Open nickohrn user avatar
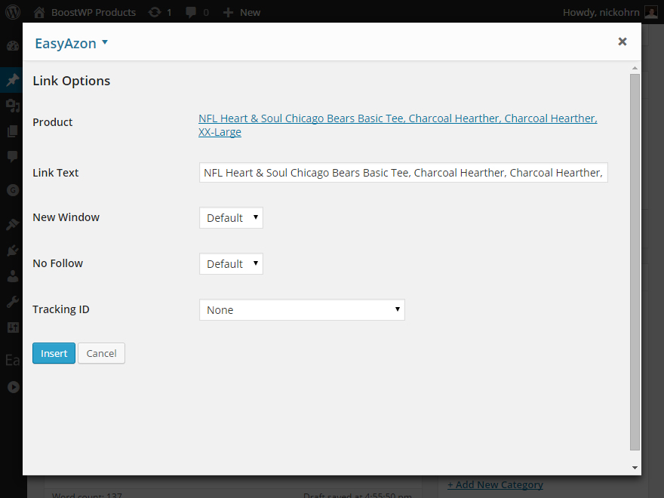Image resolution: width=664 pixels, height=498 pixels. (651, 12)
